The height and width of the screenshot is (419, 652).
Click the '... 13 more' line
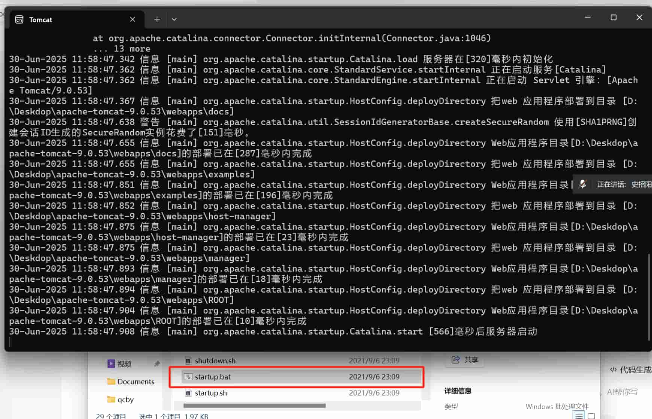[x=121, y=49]
